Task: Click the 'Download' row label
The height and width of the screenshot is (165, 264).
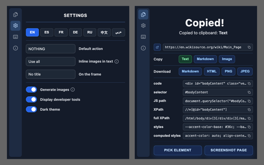Action: pos(162,71)
